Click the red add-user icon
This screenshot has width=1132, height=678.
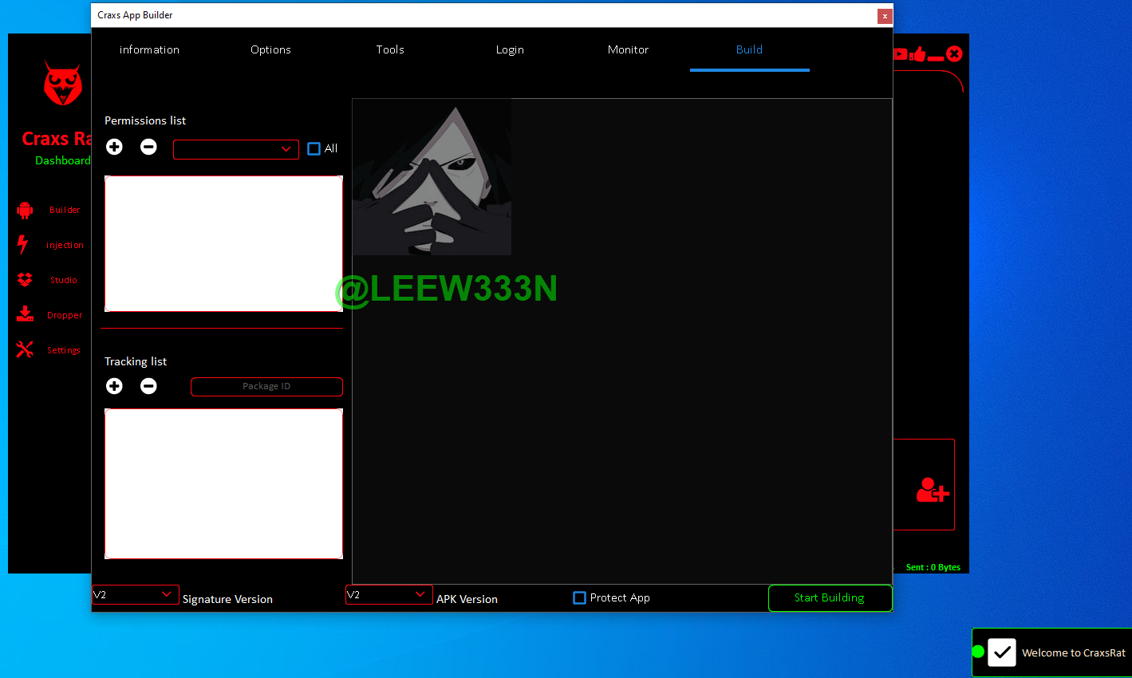(x=932, y=490)
